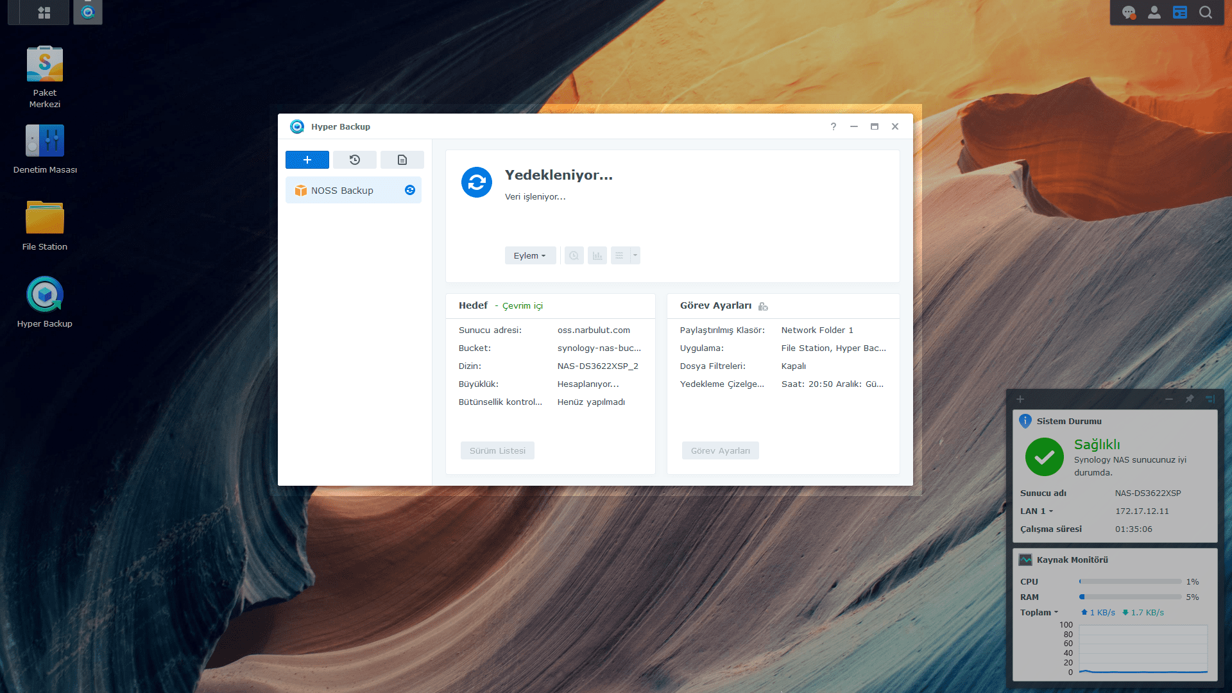Click the Sürüm Listesi button

pyautogui.click(x=497, y=450)
